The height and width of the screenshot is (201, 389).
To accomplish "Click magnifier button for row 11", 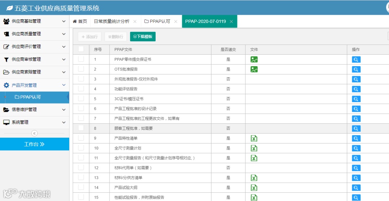I will tap(356, 158).
